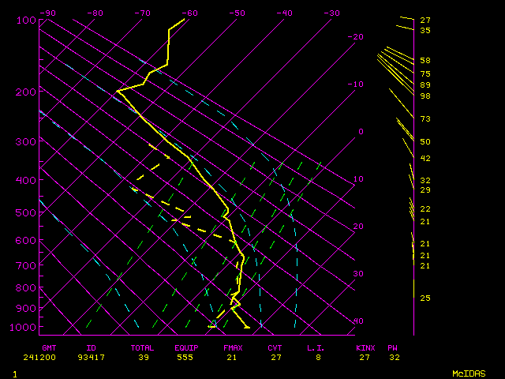Select the 200 pressure level label
505x379 pixels.
(x=26, y=92)
